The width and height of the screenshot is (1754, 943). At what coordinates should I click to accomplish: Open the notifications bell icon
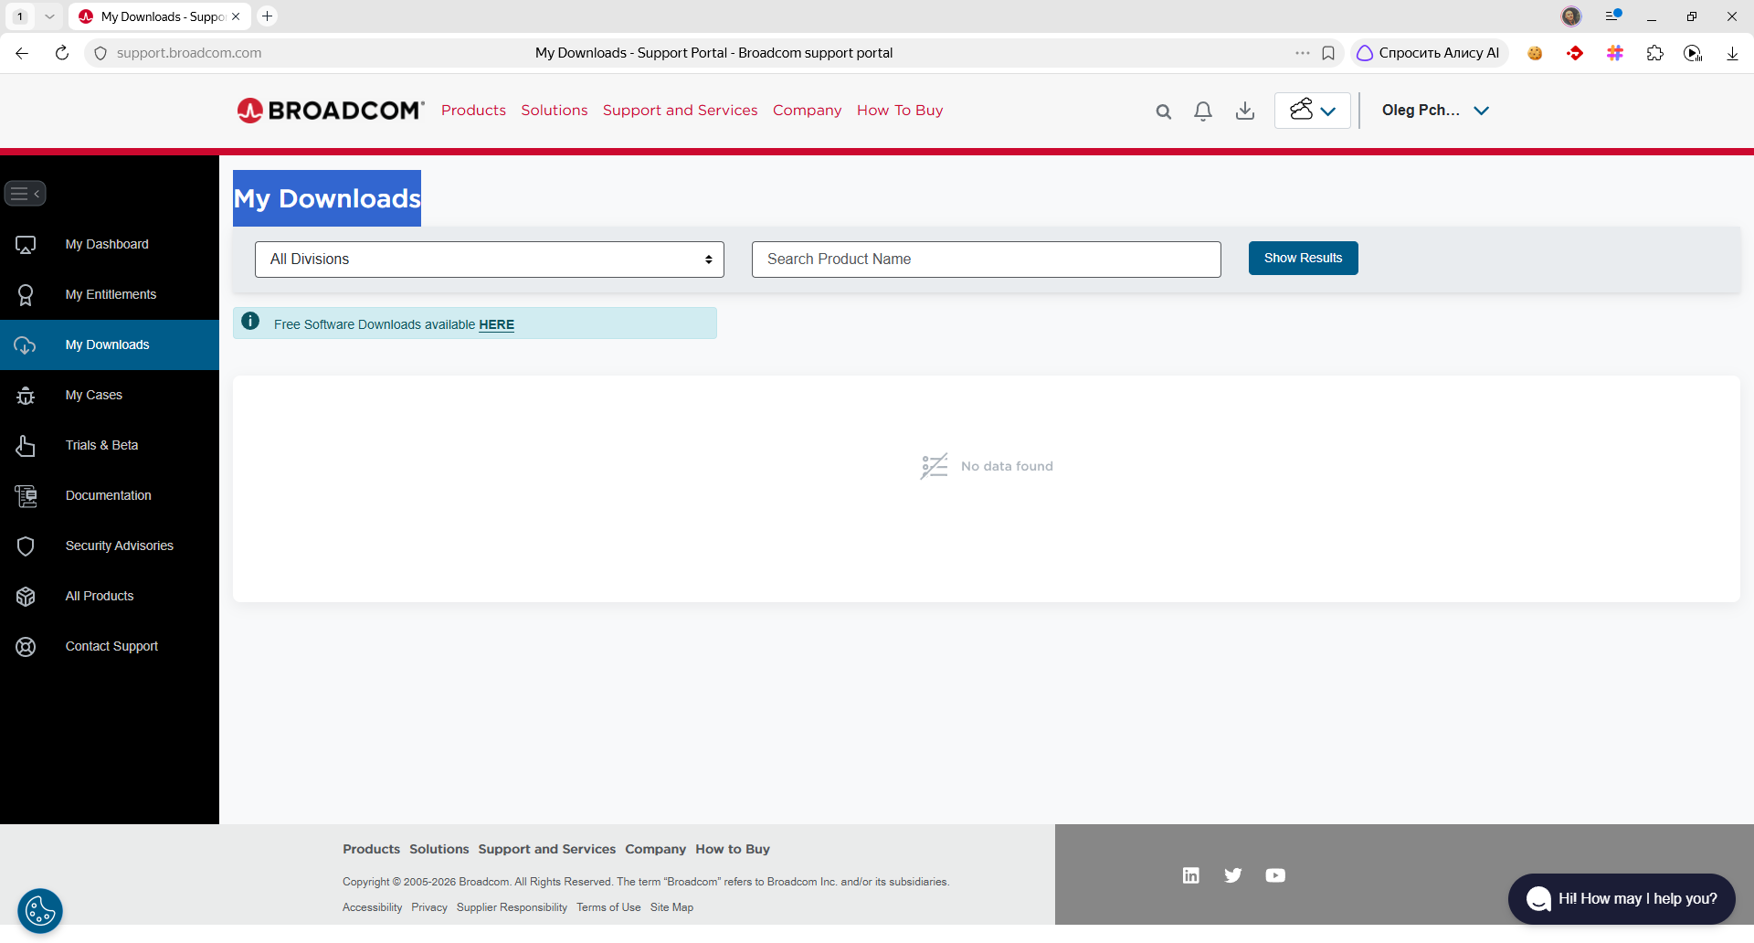click(x=1203, y=111)
